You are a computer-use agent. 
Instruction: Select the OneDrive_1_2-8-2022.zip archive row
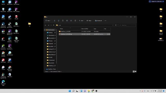85,34
